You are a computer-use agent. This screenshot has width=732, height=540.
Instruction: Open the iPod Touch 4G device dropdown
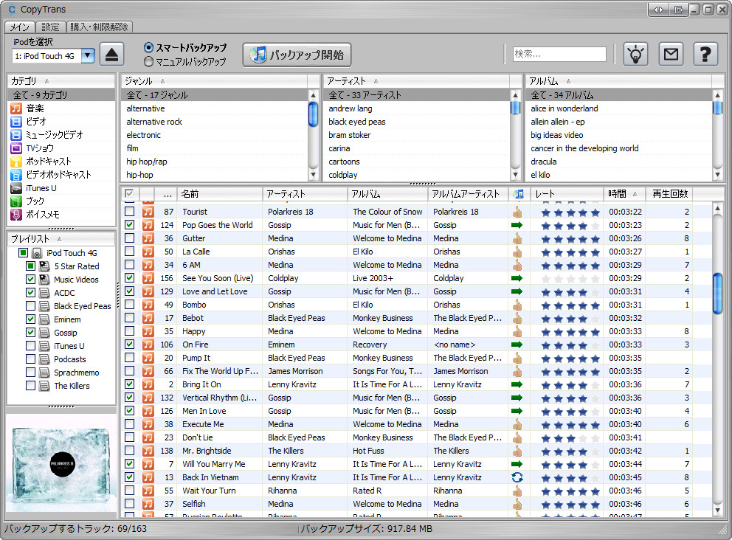point(88,55)
